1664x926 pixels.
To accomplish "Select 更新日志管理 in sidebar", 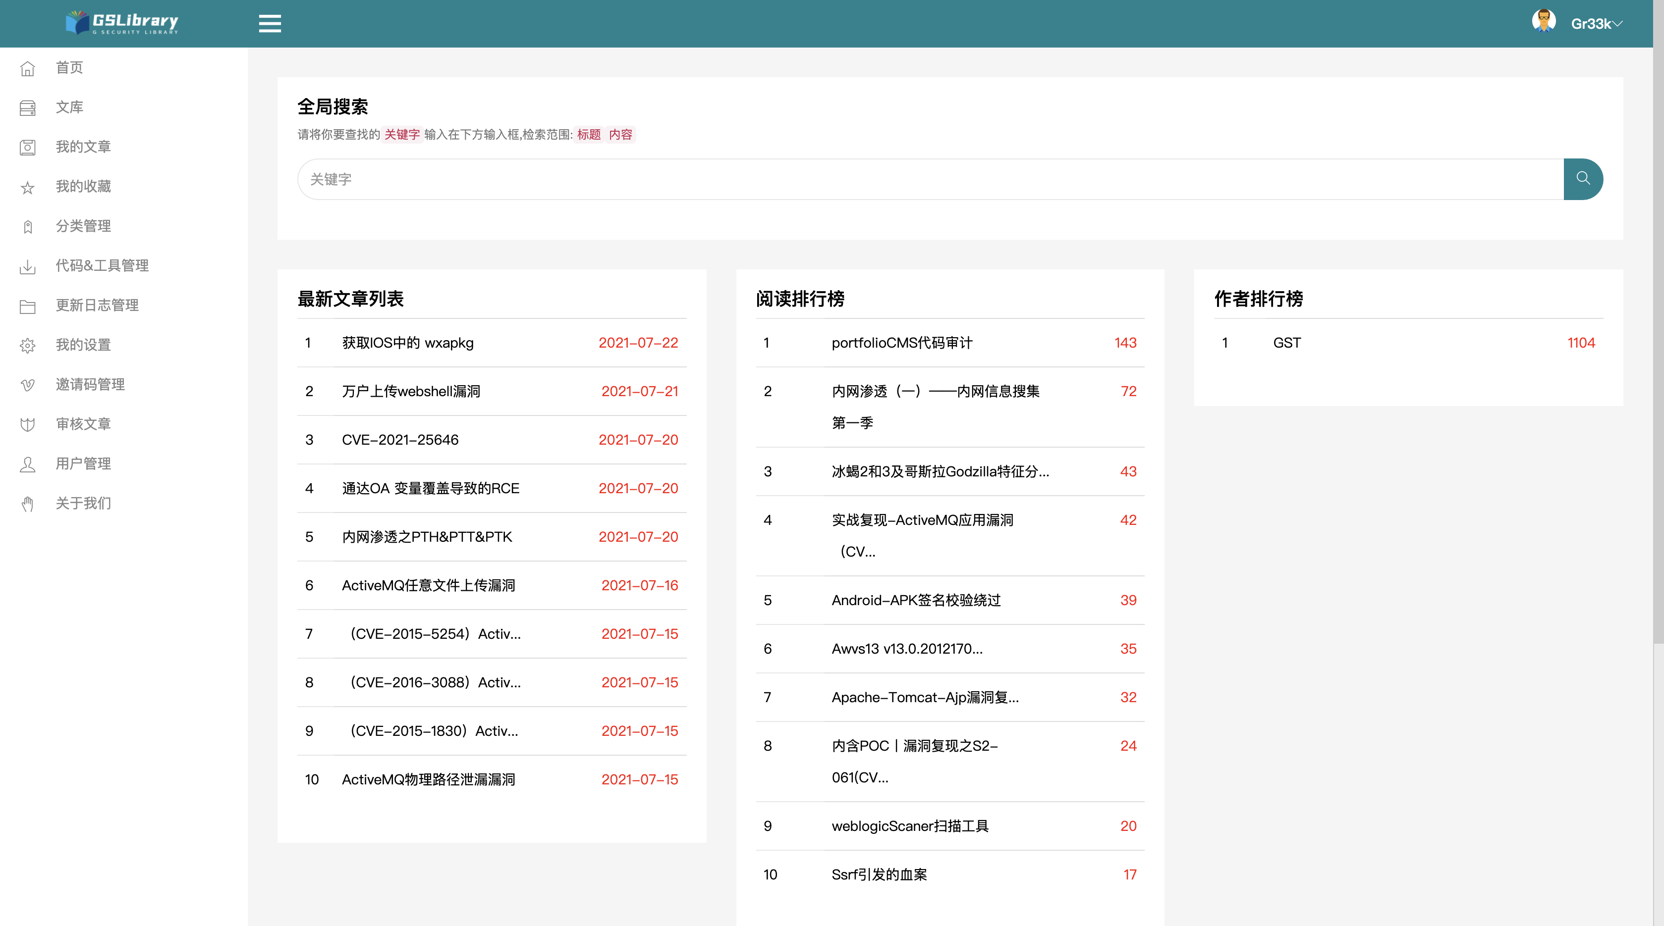I will click(97, 305).
